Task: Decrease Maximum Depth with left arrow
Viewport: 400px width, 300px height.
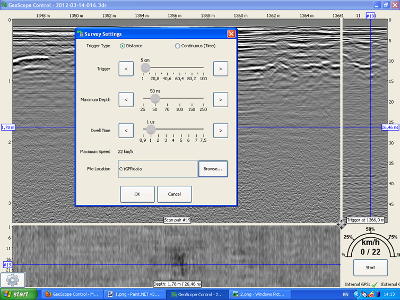Action: pyautogui.click(x=126, y=99)
